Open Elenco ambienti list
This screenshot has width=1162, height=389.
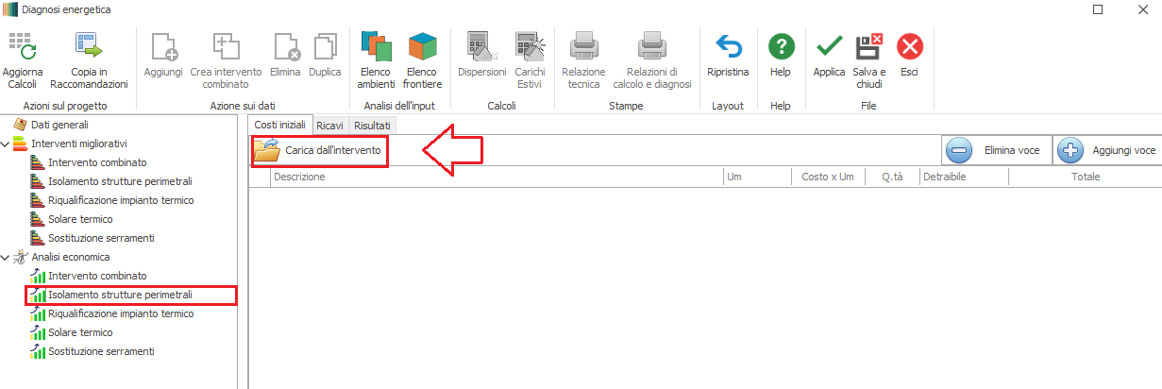(377, 46)
